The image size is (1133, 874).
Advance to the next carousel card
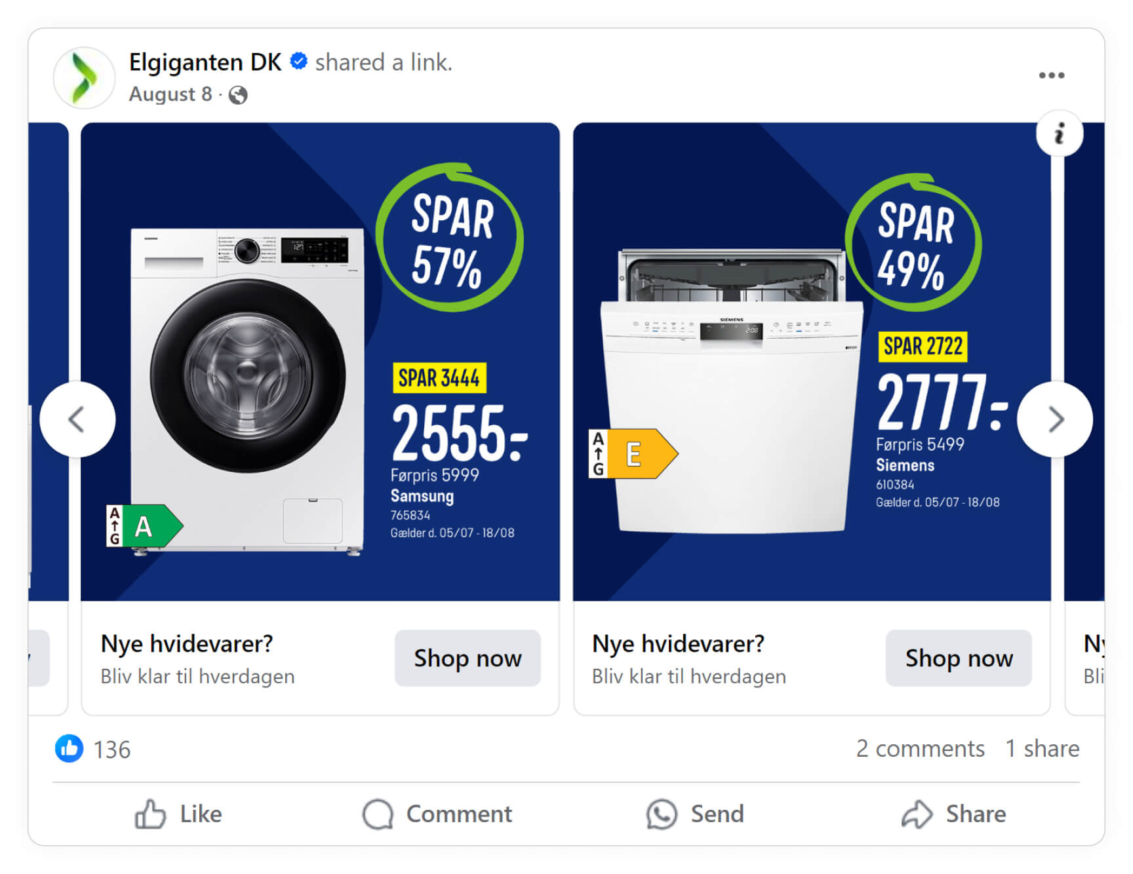click(1055, 419)
